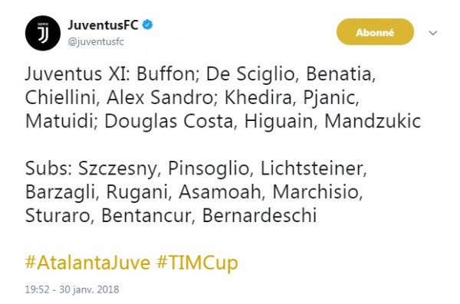This screenshot has width=460, height=304.
Task: Expand the tweet options chevron
Action: (433, 32)
